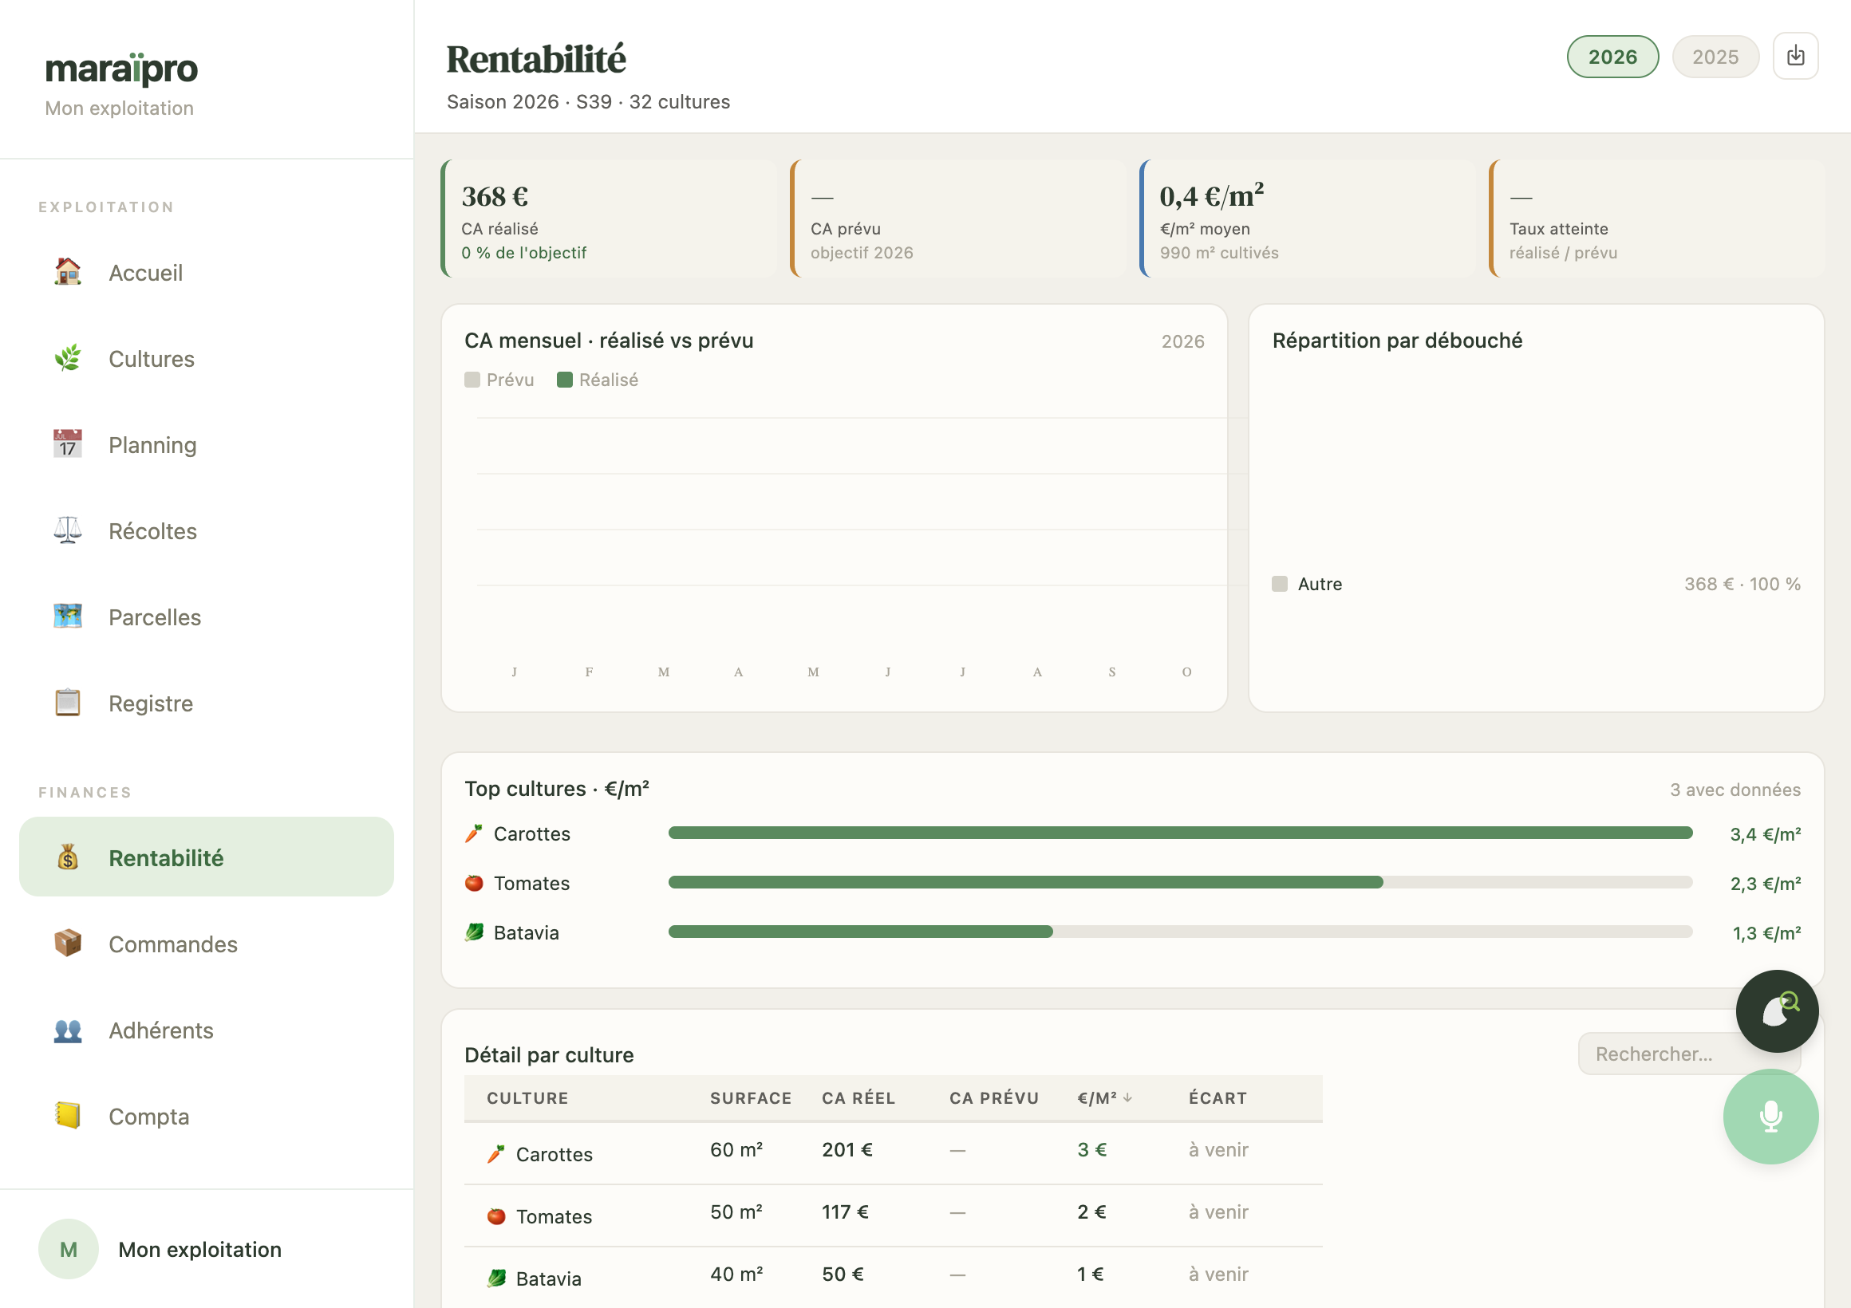Click the Accueil house icon
Image resolution: width=1851 pixels, height=1308 pixels.
point(68,273)
